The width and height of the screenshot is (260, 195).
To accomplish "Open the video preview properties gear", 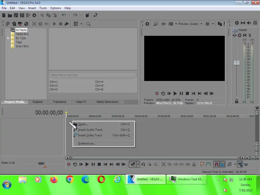I will point(147,24).
